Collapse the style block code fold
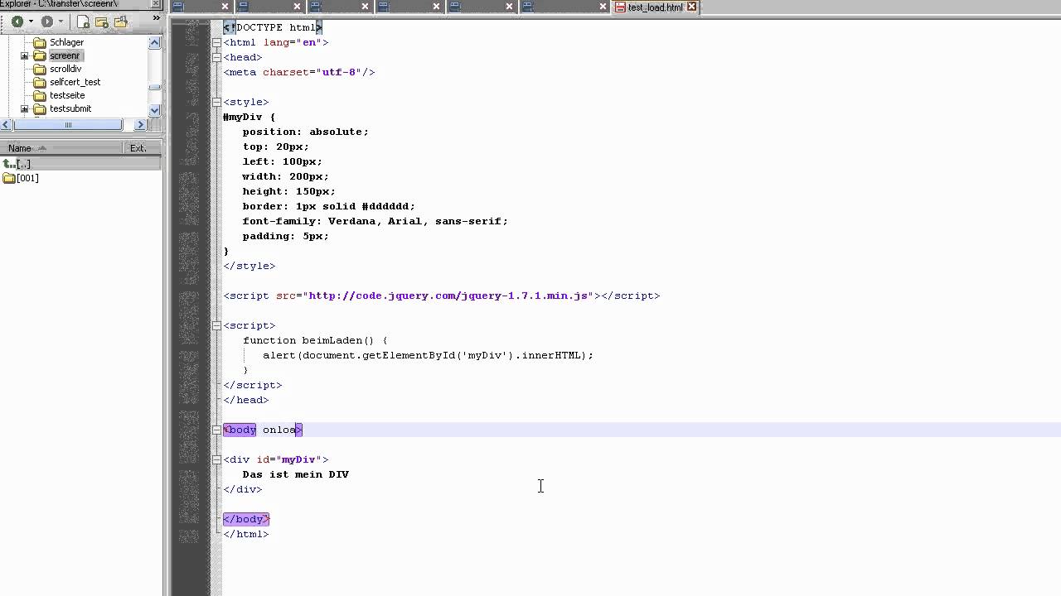 216,102
